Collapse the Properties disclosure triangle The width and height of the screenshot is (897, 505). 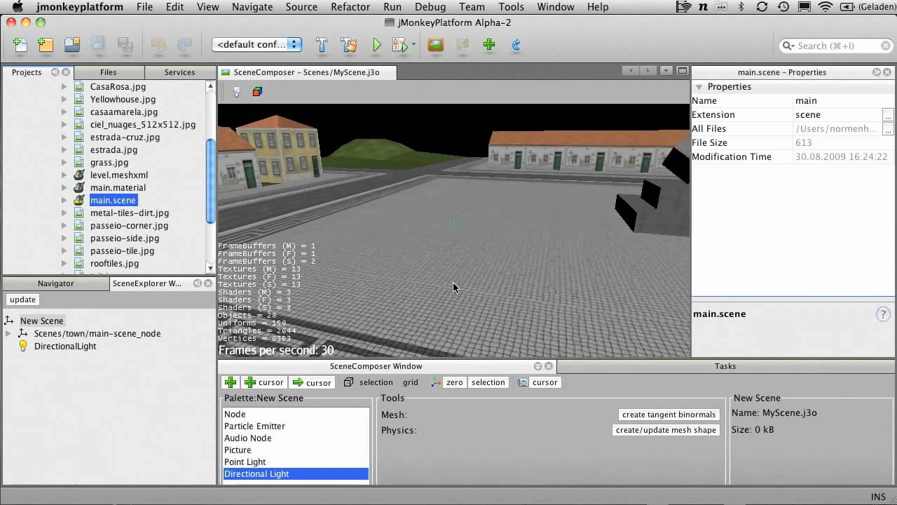point(698,87)
